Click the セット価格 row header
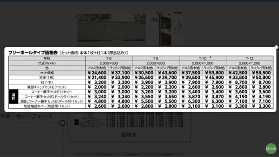 coord(47,73)
